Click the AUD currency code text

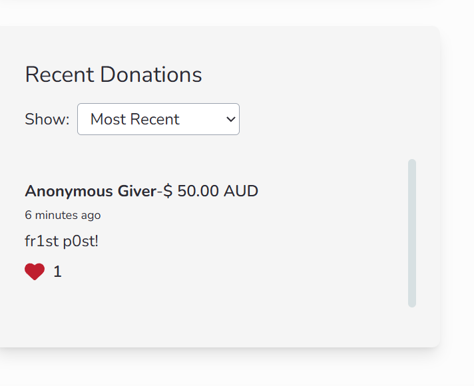click(x=241, y=191)
